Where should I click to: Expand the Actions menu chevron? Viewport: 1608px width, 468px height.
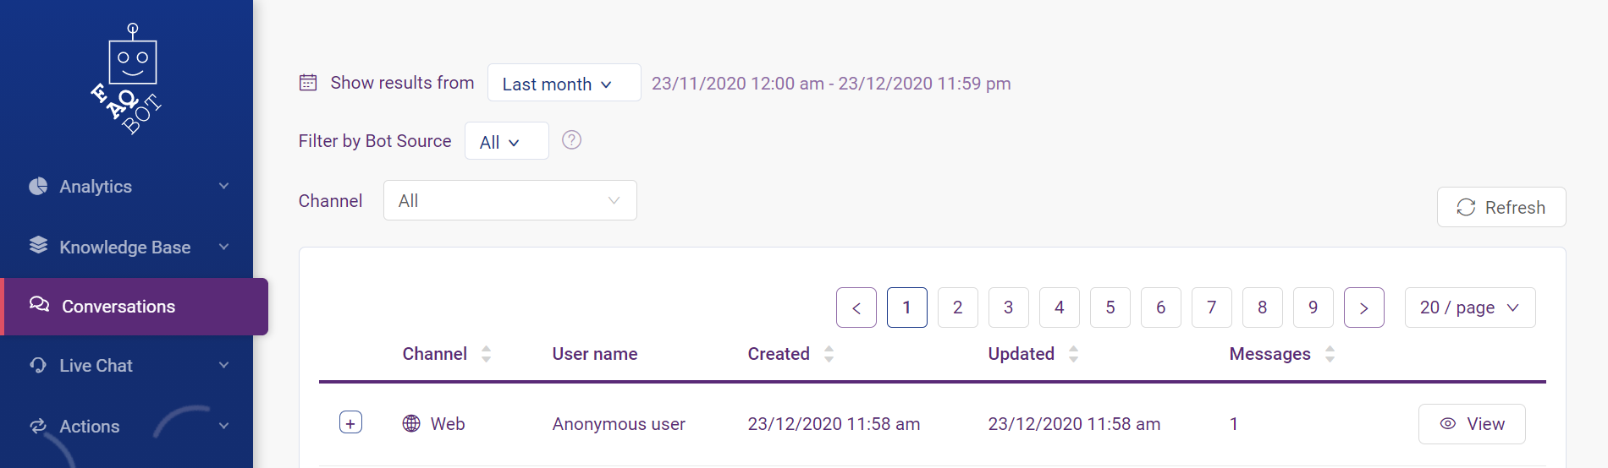pyautogui.click(x=224, y=426)
